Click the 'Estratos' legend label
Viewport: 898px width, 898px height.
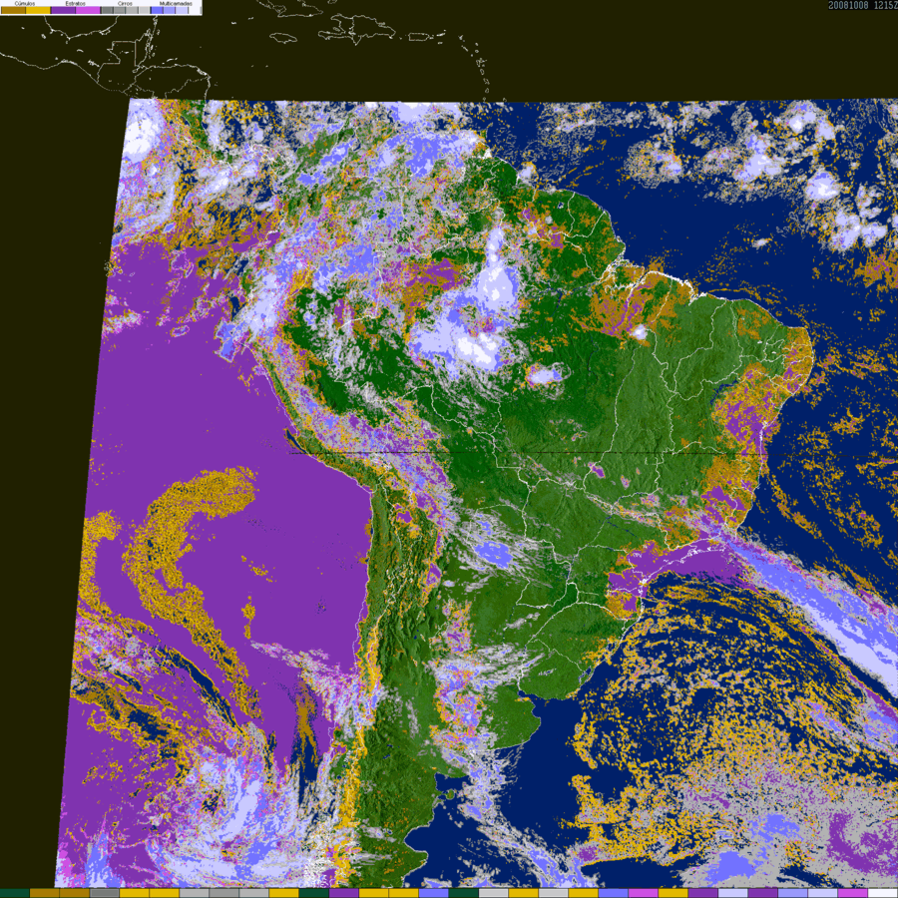tap(76, 3)
